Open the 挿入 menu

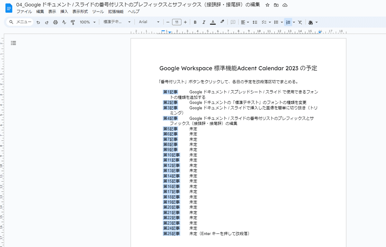(x=64, y=12)
